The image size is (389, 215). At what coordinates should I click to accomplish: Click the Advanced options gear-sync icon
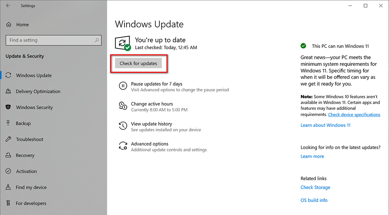point(123,146)
